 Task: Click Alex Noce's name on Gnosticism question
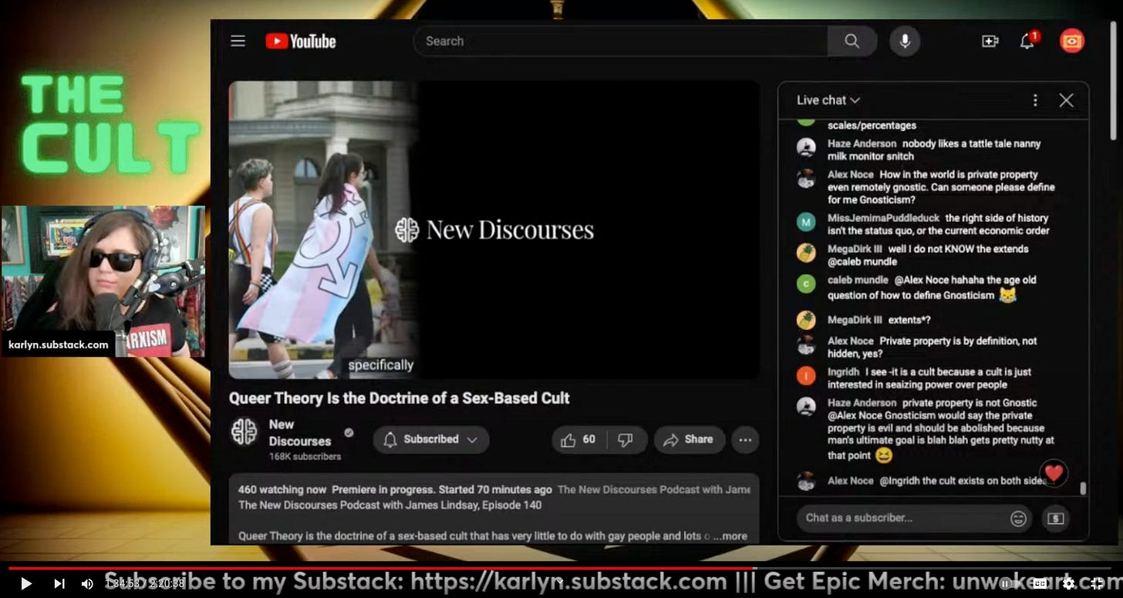tap(851, 175)
